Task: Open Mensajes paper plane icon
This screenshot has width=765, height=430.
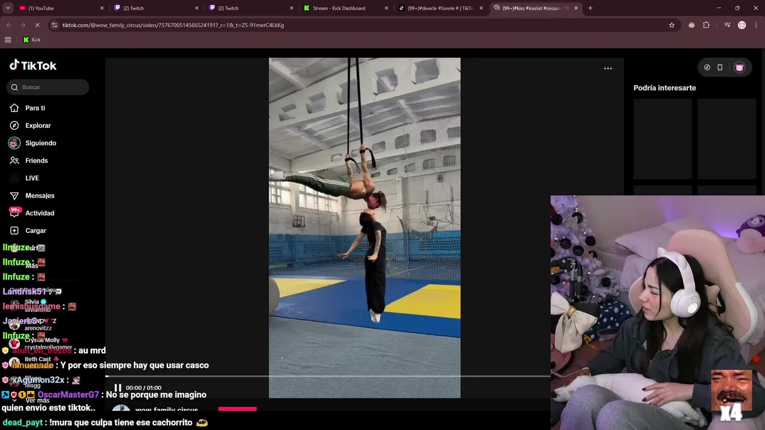Action: (x=14, y=195)
